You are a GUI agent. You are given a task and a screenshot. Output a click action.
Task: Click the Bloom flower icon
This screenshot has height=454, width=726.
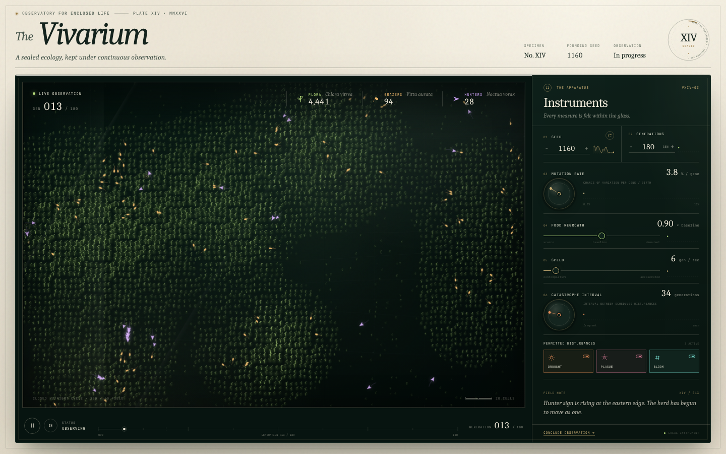(x=657, y=357)
